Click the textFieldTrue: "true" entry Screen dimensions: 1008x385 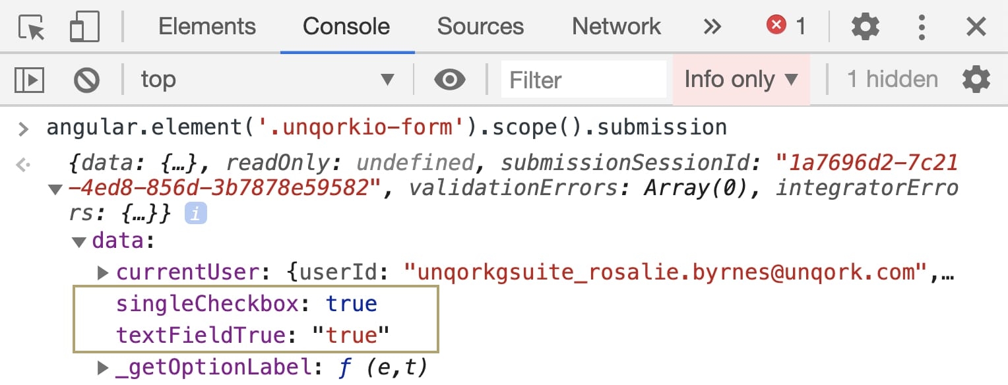[x=253, y=335]
